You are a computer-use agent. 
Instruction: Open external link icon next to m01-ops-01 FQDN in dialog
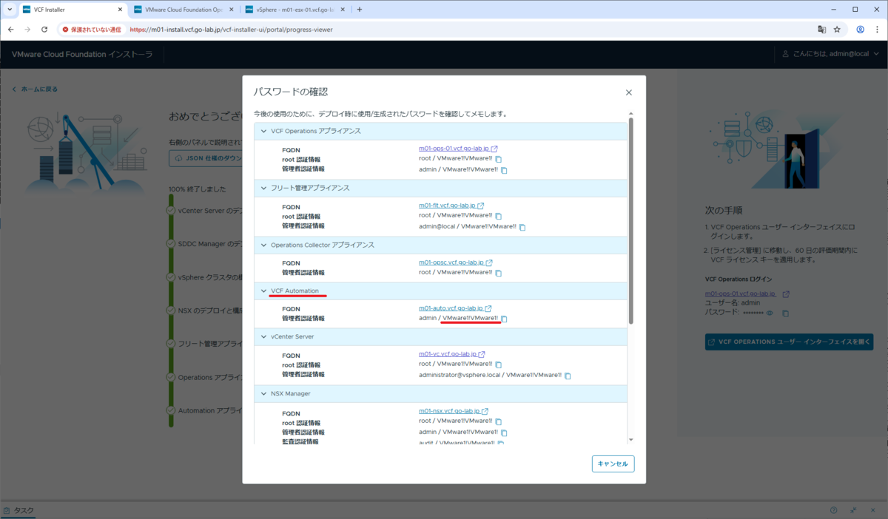coord(494,149)
